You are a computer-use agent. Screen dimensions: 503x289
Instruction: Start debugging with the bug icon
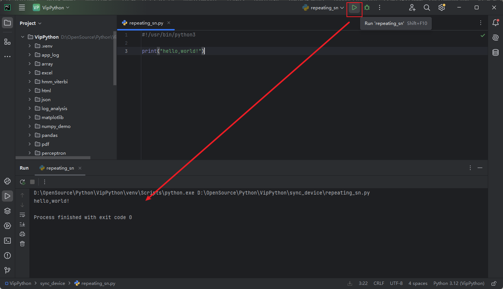(x=367, y=7)
